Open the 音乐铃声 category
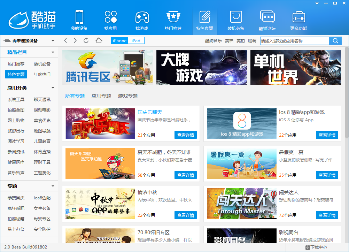 16,173
